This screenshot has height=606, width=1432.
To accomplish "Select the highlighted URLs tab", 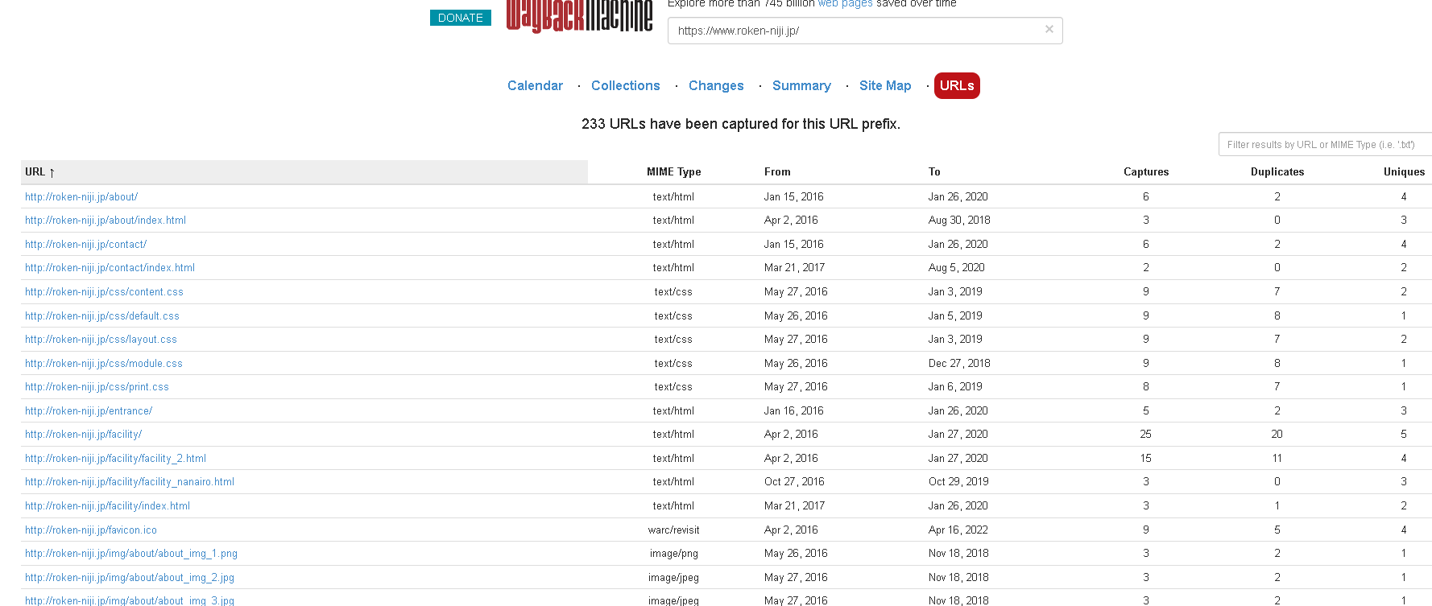I will 956,85.
